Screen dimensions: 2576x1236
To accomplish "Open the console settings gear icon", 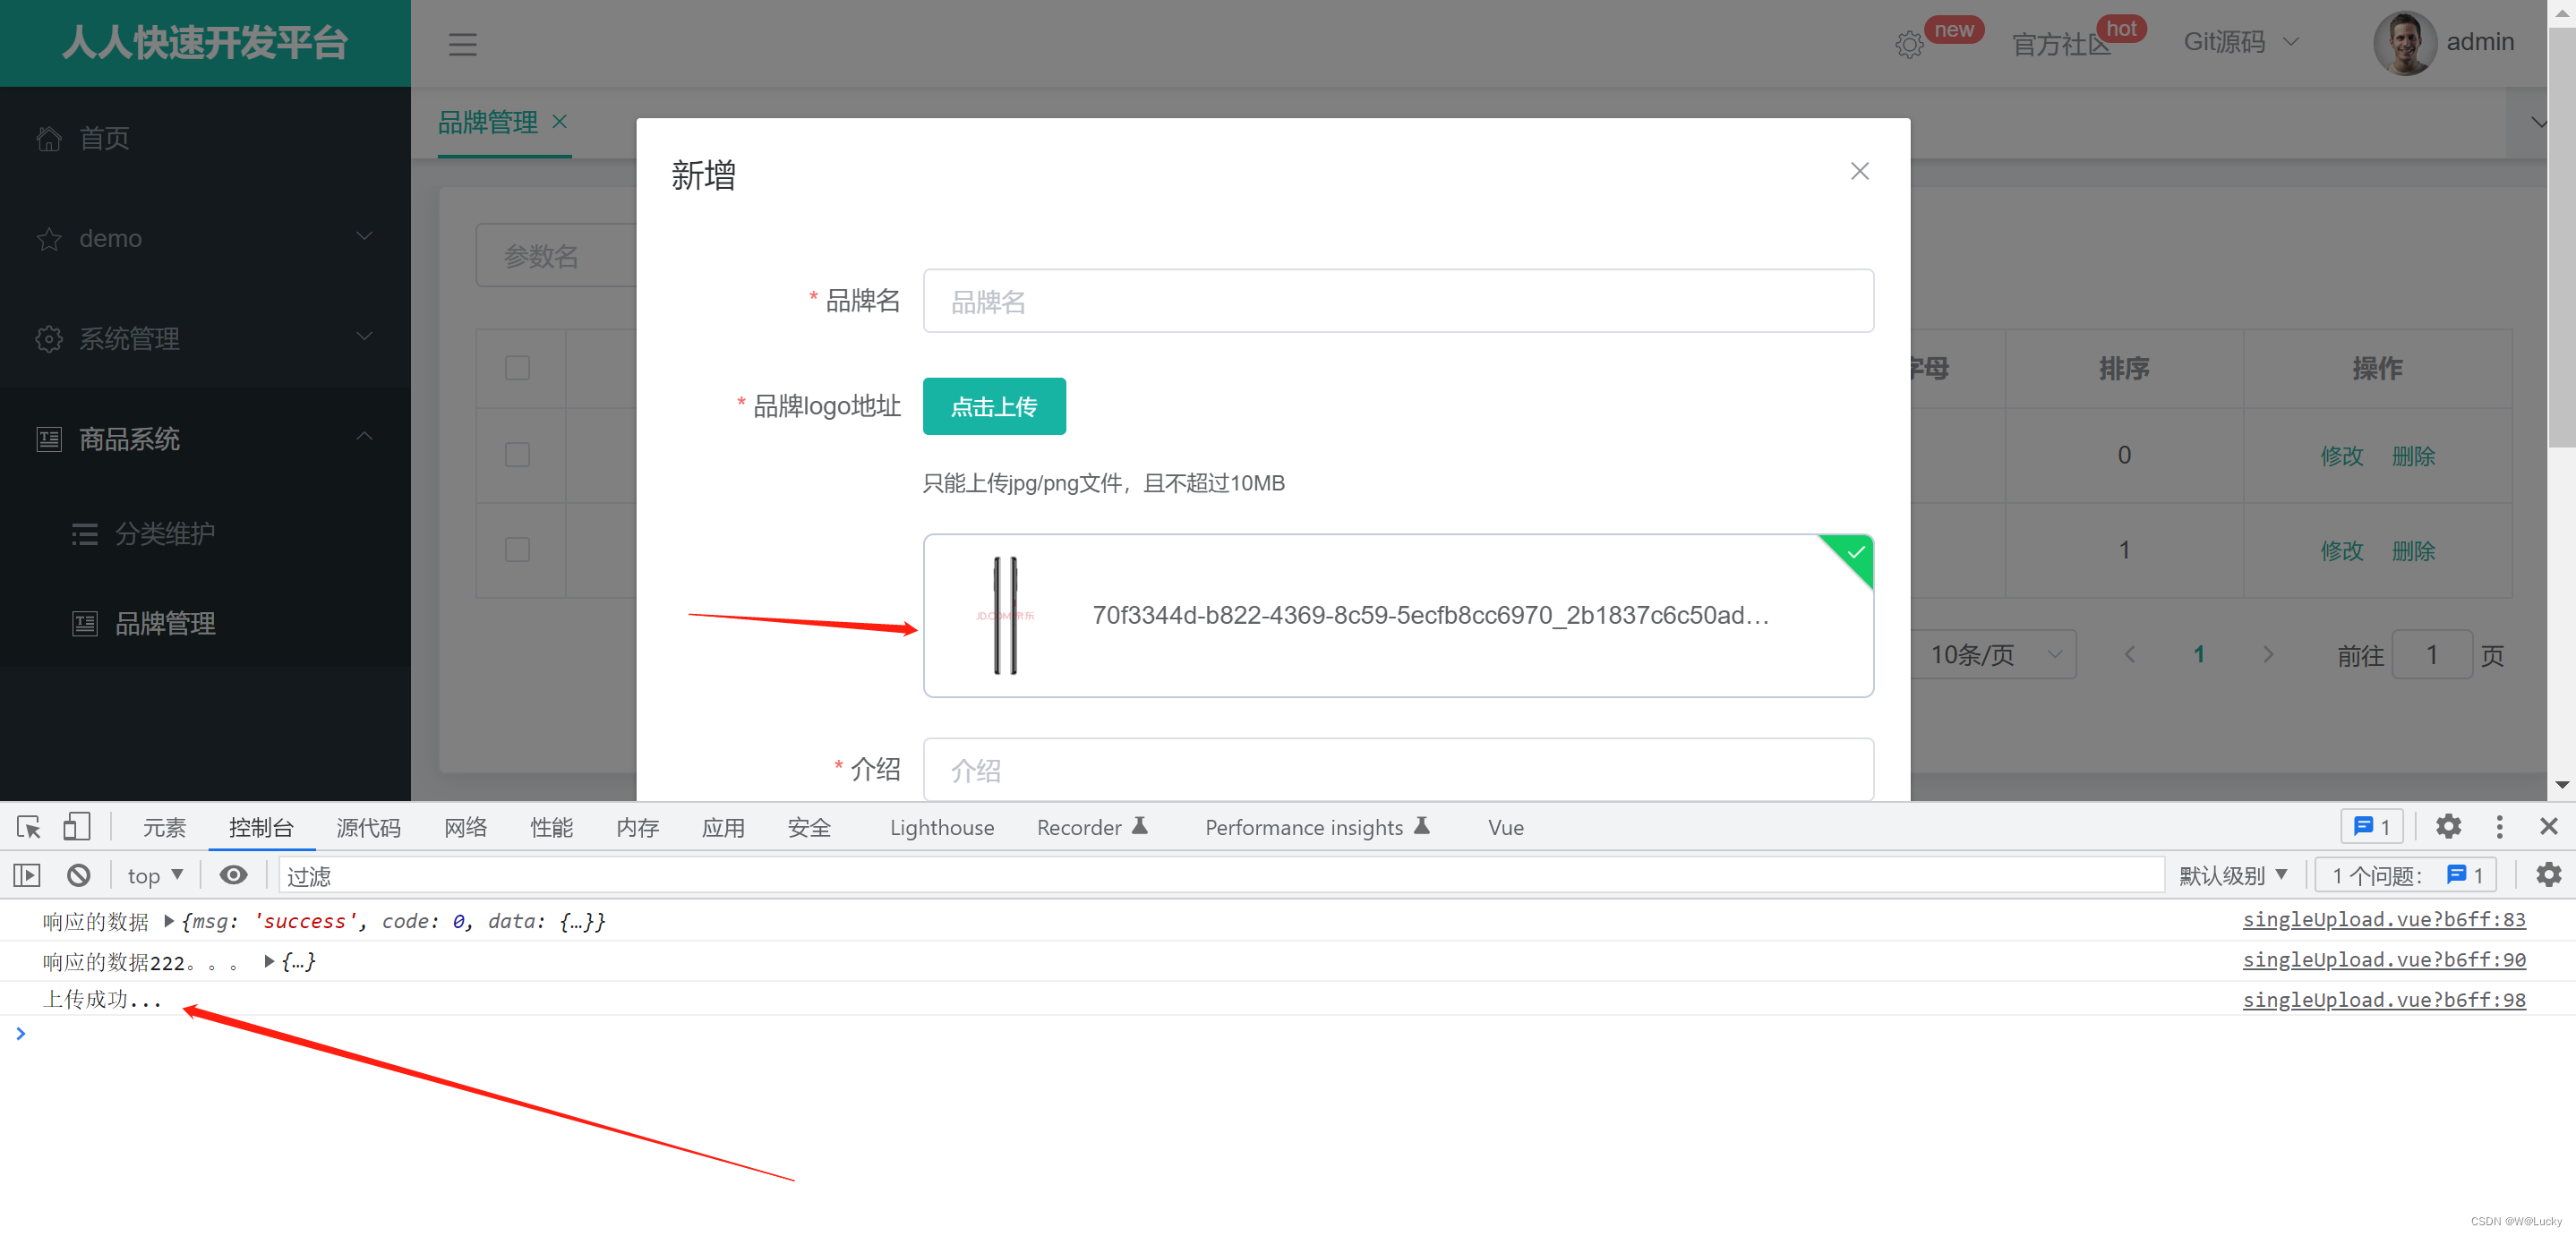I will click(2548, 875).
